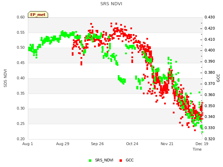Click the Oct 24 date tick label
Viewport: 223px width, 167px height.
coord(132,144)
